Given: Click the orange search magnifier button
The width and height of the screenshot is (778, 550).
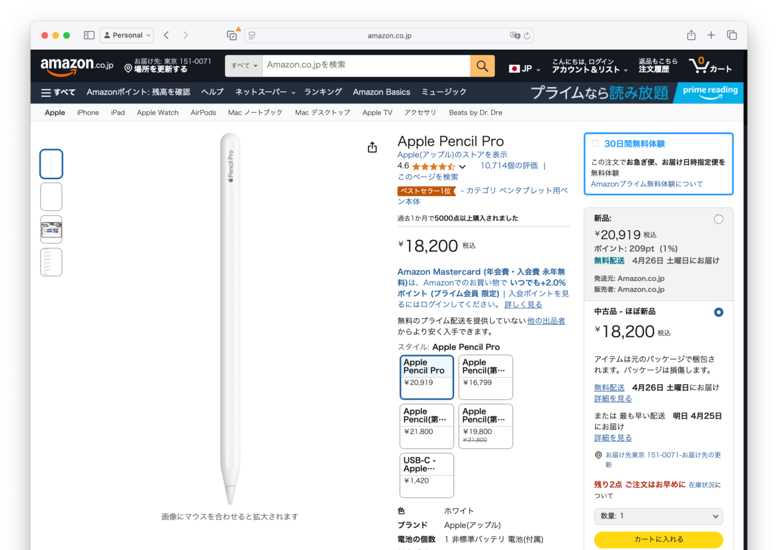Looking at the screenshot, I should 482,66.
